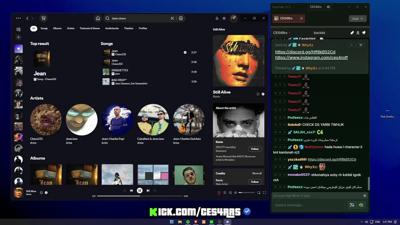Open the What's New notifications bell
Viewport: 400px width, 225px height.
217,18
